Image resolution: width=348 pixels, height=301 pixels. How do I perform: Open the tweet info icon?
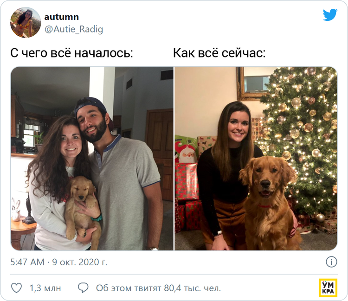(x=331, y=262)
